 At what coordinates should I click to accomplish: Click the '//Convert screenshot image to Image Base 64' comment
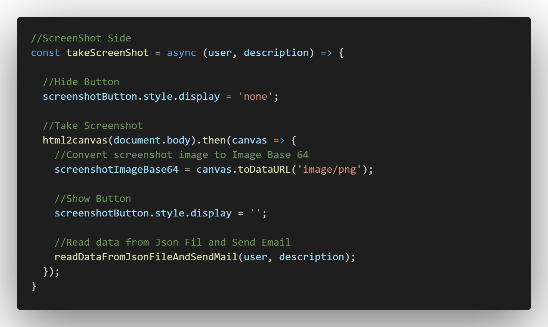click(182, 155)
